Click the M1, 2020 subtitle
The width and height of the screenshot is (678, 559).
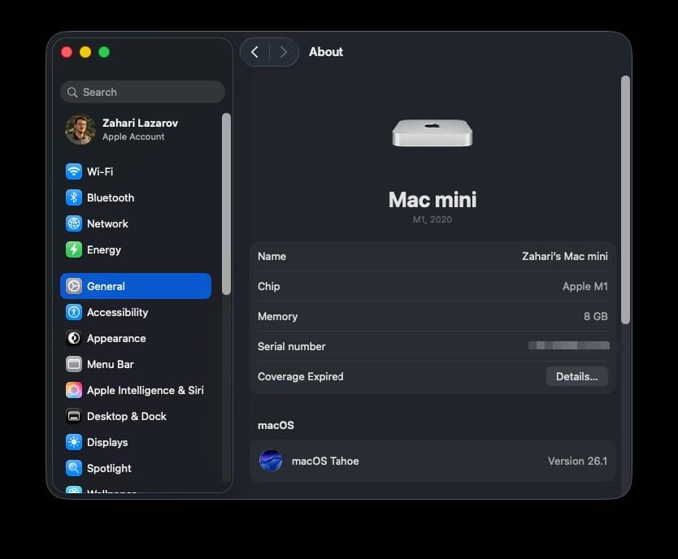tap(432, 219)
